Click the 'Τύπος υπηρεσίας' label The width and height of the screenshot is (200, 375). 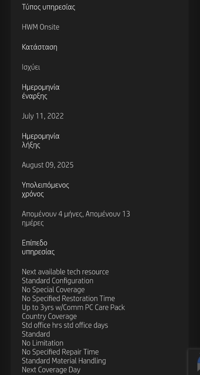pyautogui.click(x=49, y=7)
